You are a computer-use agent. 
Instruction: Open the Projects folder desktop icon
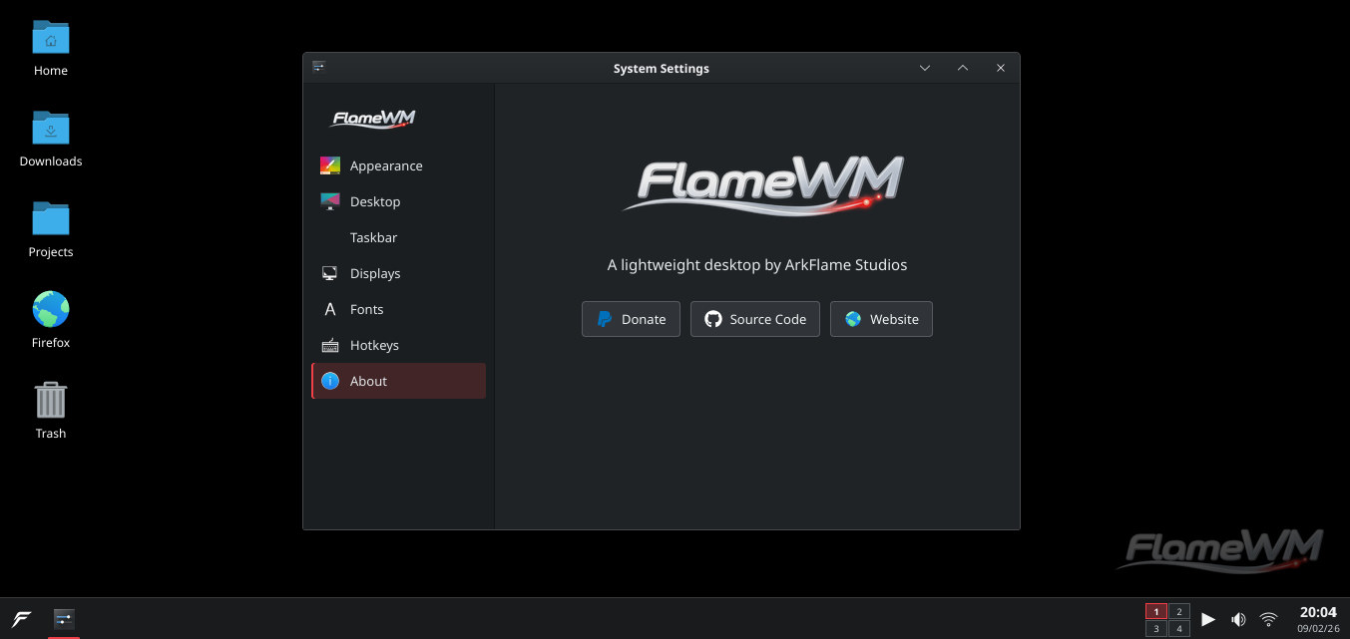point(51,219)
